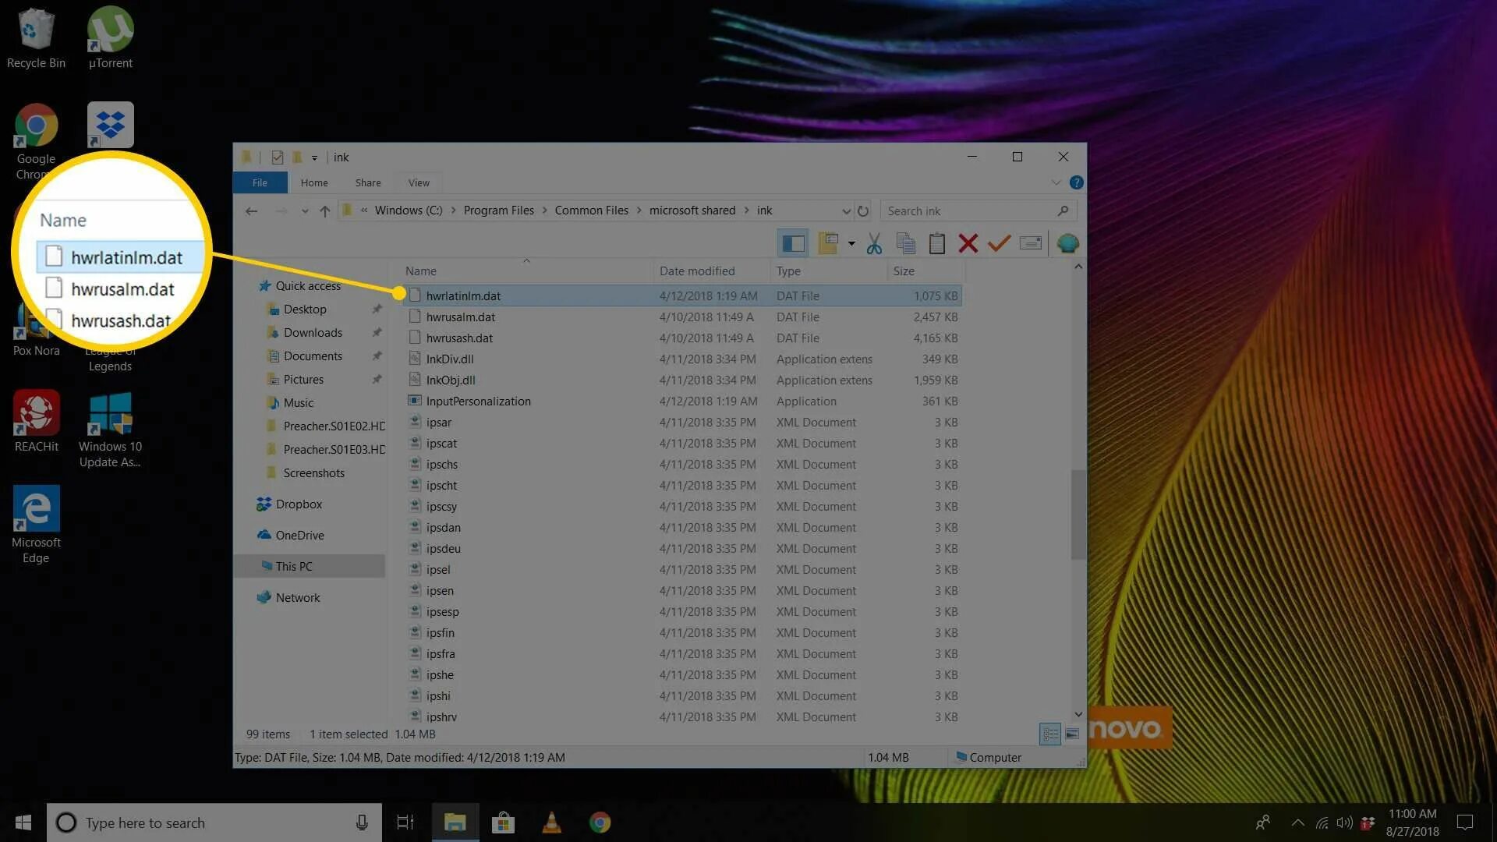Click the Search ink input field
The image size is (1497, 842).
[x=967, y=211]
